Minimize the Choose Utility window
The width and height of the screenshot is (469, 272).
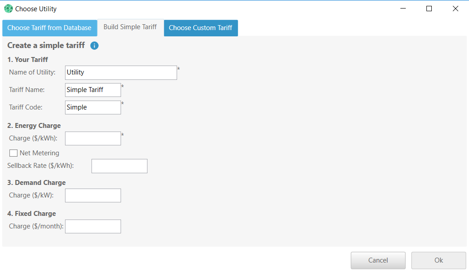403,9
